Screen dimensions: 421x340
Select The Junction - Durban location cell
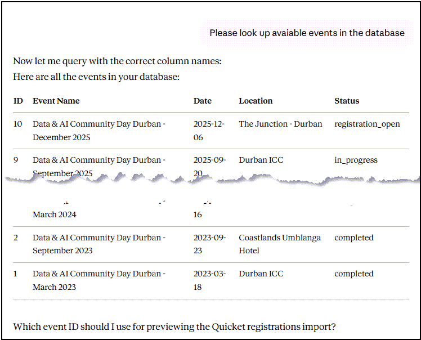[x=280, y=124]
